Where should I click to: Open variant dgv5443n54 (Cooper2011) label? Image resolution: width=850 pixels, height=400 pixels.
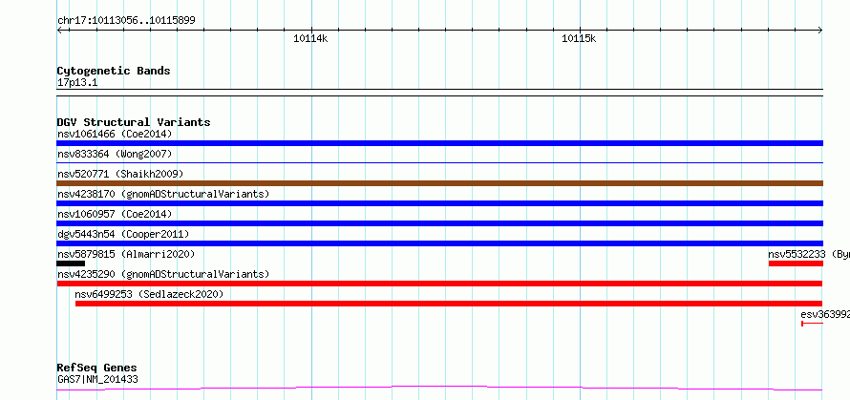pos(123,234)
